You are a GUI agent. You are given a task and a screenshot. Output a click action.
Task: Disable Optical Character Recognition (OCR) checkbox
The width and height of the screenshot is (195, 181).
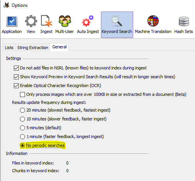[16, 86]
